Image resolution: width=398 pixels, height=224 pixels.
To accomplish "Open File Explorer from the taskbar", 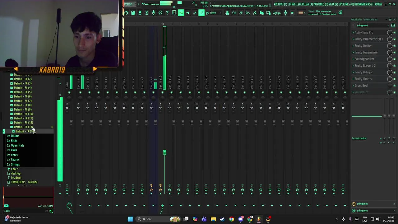I will tap(213, 219).
